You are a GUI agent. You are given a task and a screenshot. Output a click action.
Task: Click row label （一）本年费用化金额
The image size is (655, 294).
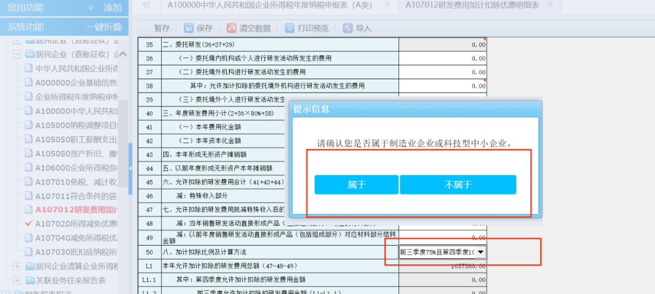(209, 127)
